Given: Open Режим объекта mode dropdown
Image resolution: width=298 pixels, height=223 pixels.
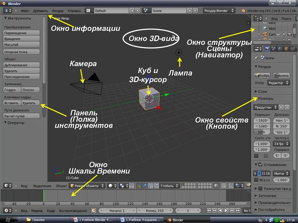Looking at the screenshot, I should click(87, 186).
